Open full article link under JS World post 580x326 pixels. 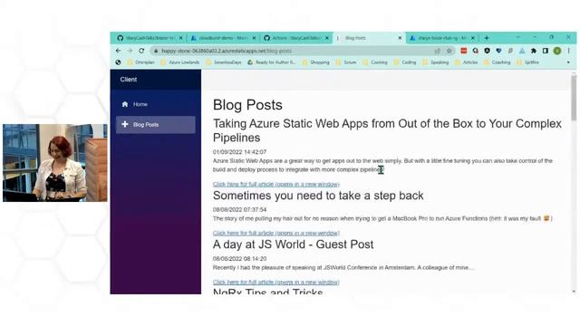tap(275, 282)
